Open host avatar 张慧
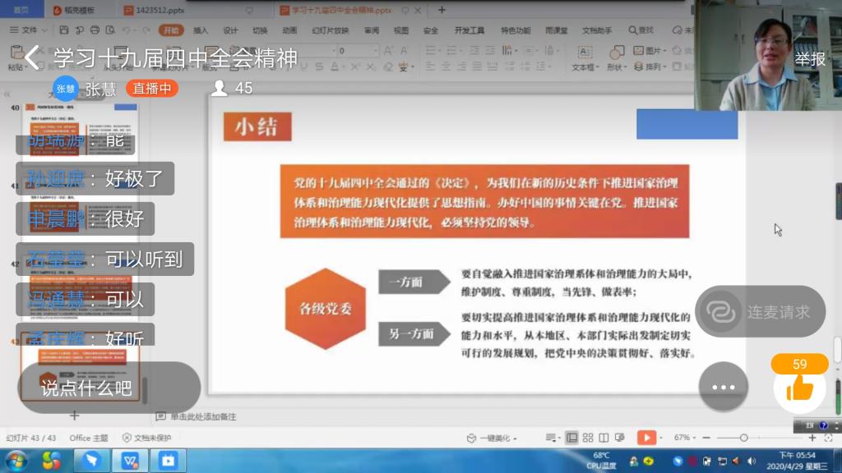 click(x=66, y=89)
